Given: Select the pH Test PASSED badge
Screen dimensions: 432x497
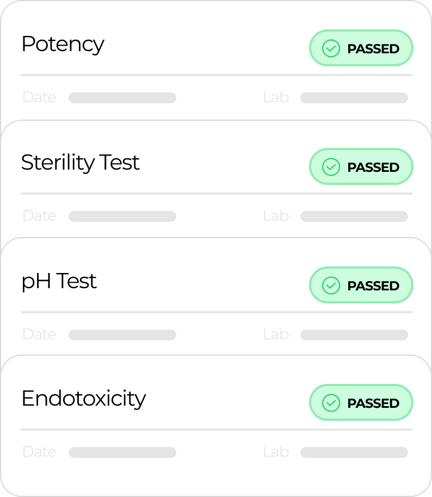Looking at the screenshot, I should pos(361,285).
